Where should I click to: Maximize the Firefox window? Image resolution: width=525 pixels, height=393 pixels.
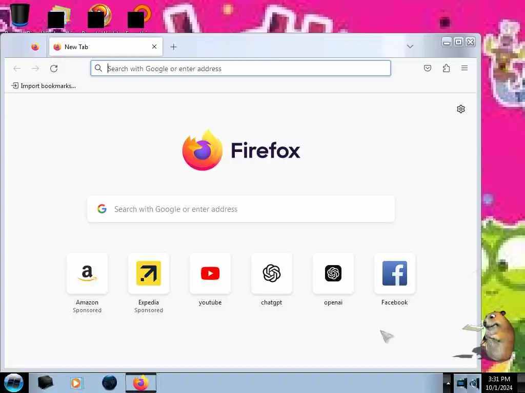click(459, 42)
